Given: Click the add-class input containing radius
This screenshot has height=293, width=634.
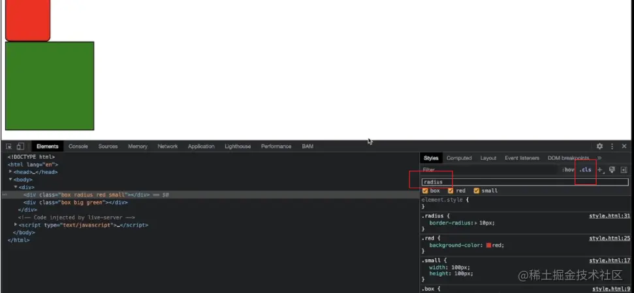Looking at the screenshot, I should point(525,182).
